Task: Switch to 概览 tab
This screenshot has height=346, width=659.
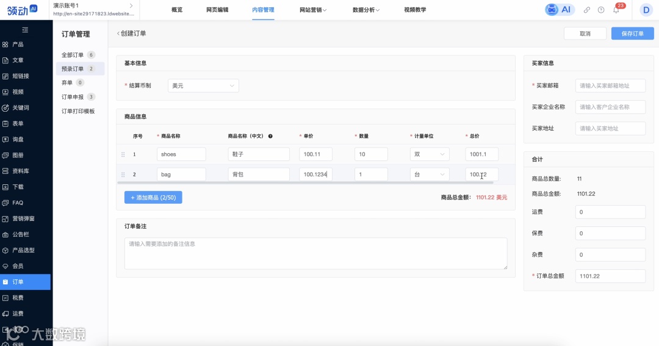Action: tap(177, 10)
